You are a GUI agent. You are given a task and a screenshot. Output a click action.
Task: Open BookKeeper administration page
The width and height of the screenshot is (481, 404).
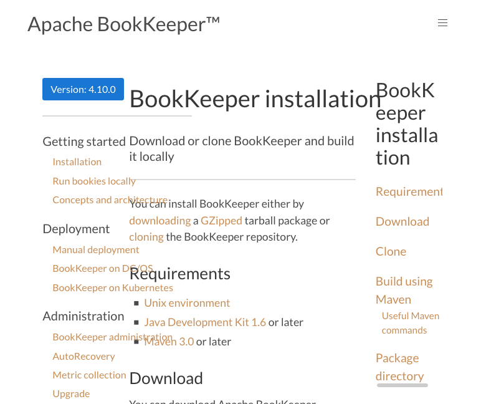pos(112,337)
